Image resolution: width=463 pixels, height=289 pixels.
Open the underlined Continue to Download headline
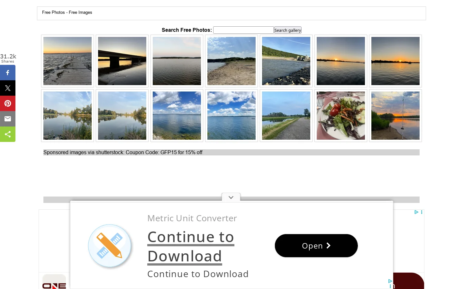(x=191, y=247)
